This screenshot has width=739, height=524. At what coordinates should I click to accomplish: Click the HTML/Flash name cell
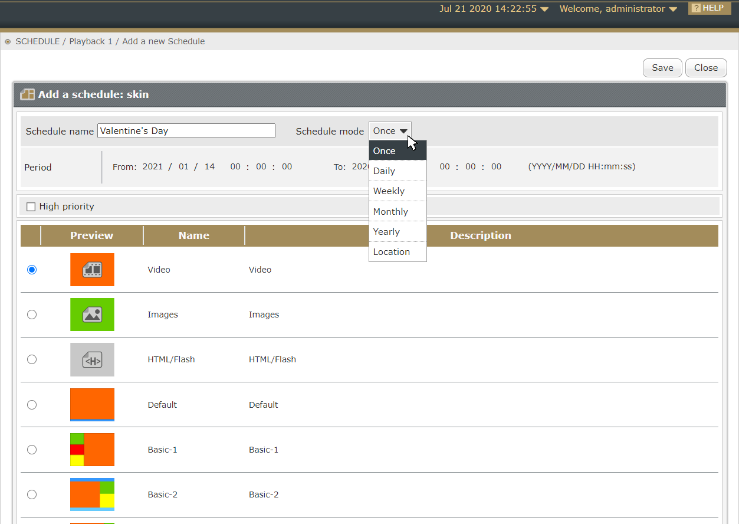point(171,359)
